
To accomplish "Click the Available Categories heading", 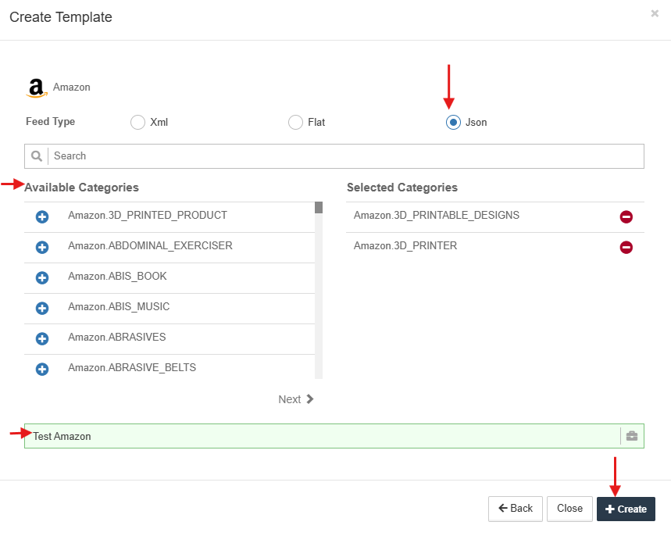I will pyautogui.click(x=82, y=188).
